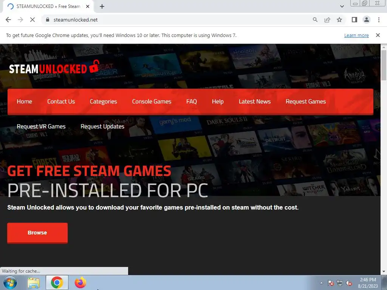Open the Latest News menu item
Viewport: 387px width, 290px height.
(x=255, y=102)
